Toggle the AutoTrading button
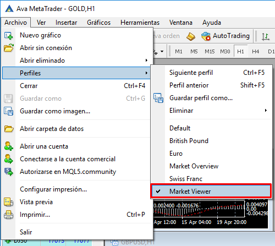The image size is (275, 246). 226,36
